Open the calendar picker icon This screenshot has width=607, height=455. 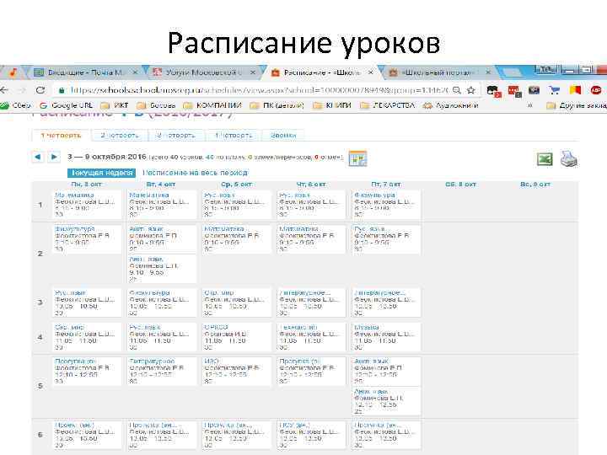point(357,158)
